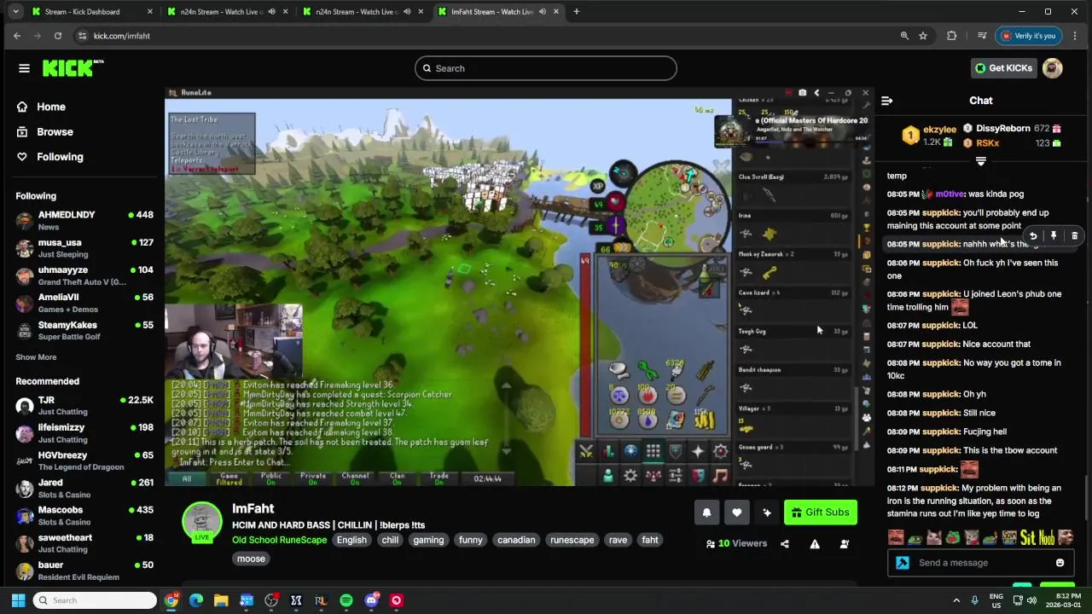Open Mascoobs recommended channel
The width and height of the screenshot is (1092, 614).
click(84, 516)
